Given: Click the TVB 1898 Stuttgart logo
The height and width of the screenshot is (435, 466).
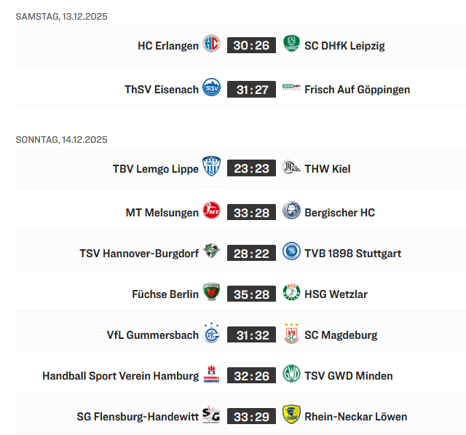Looking at the screenshot, I should coord(291,253).
